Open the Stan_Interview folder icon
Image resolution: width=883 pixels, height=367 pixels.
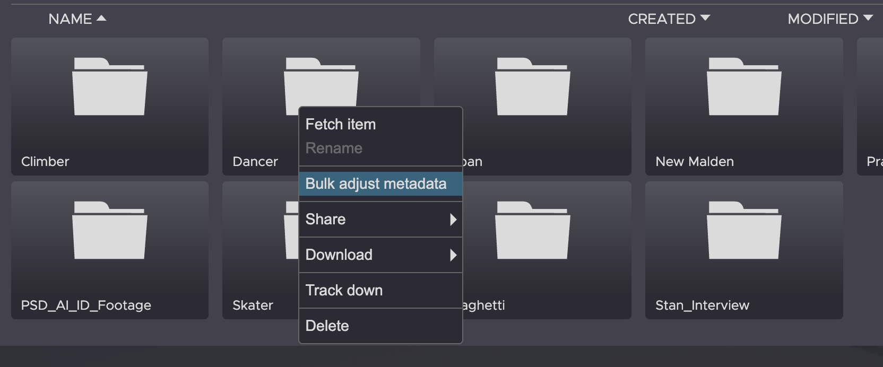pos(744,231)
